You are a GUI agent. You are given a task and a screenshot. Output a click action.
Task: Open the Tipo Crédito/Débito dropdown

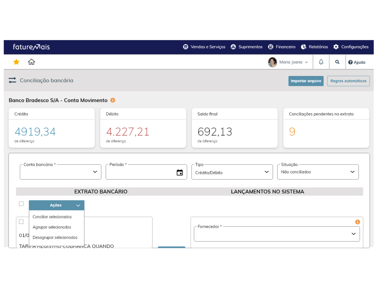click(232, 172)
